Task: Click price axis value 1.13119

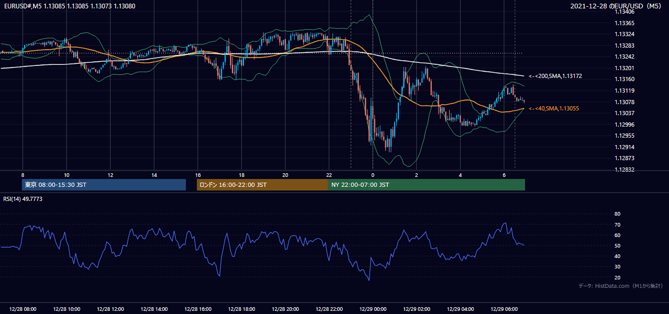Action: click(x=625, y=91)
